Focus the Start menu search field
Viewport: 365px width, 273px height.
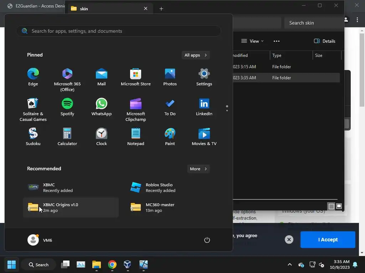[118, 31]
